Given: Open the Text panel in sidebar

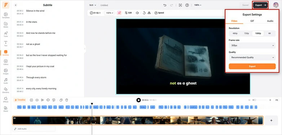Looking at the screenshot, I should point(6,44).
